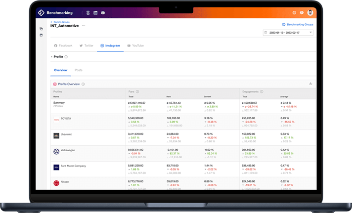Download the Profile Overview table
352x213 pixels.
coord(310,84)
